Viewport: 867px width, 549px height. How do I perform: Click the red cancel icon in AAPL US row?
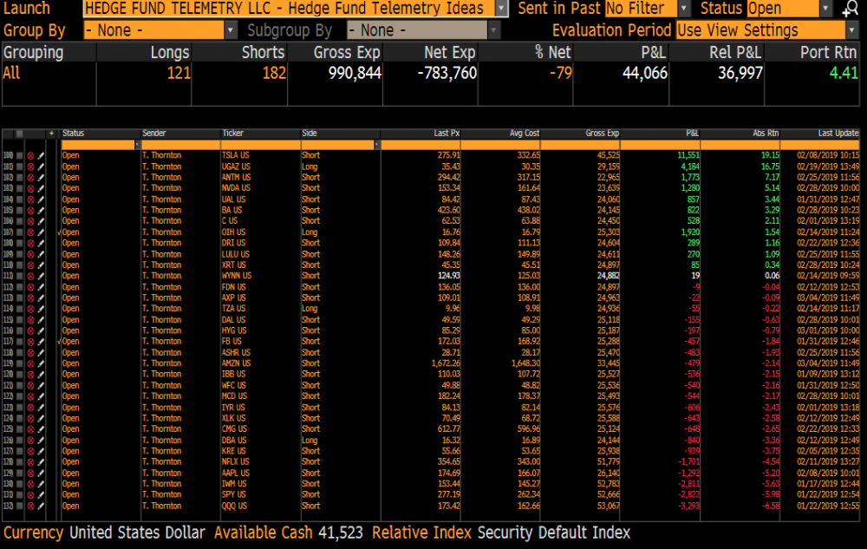pyautogui.click(x=30, y=474)
